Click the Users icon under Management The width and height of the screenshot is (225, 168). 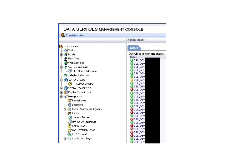tap(70, 113)
